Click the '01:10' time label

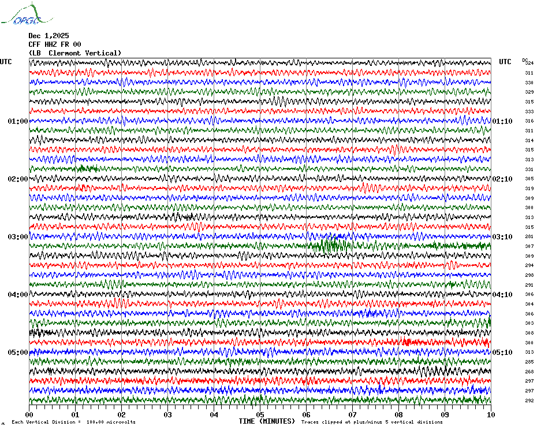click(502, 121)
